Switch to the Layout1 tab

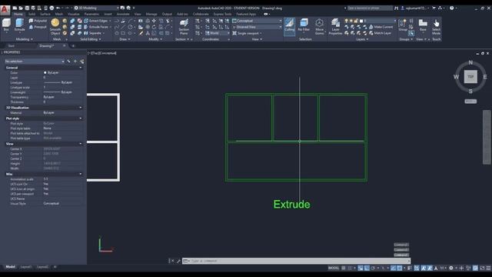25,267
